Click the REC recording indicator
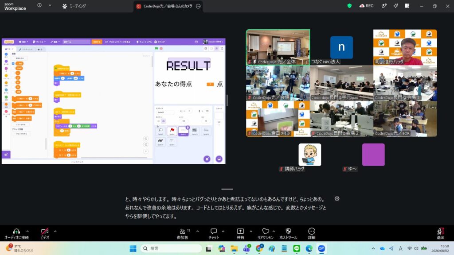 (367, 6)
